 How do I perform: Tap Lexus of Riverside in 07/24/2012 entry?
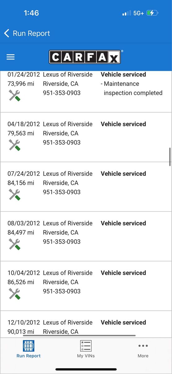click(68, 174)
